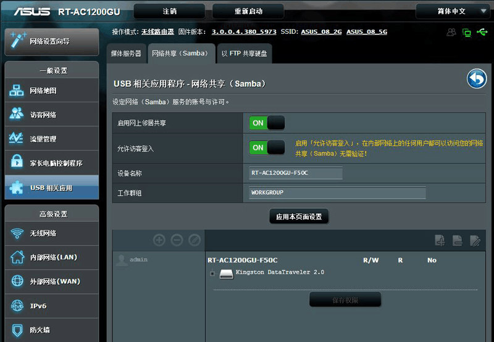Click the delete folder icon
The width and height of the screenshot is (494, 342).
pos(457,240)
